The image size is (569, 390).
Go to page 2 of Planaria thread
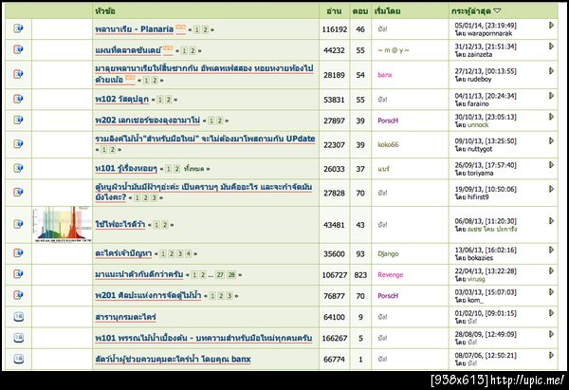[206, 29]
